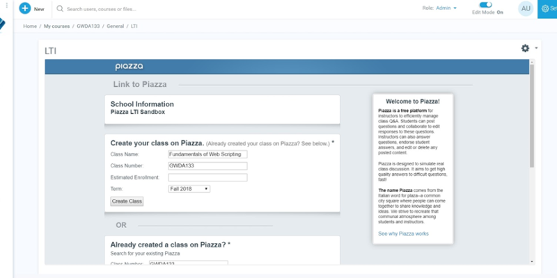Click the existing class search number field at bottom
The width and height of the screenshot is (557, 278).
coord(189,263)
